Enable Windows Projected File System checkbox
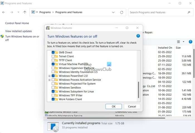 (x=53, y=83)
